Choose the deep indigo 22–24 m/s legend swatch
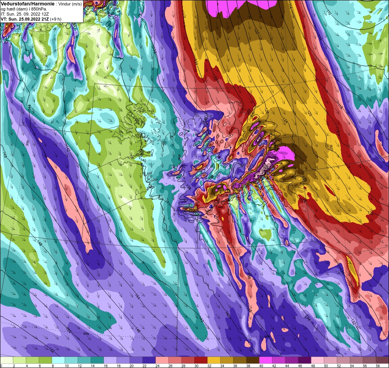The width and height of the screenshot is (389, 368). coord(149,360)
